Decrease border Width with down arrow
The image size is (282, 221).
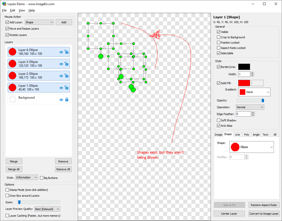[x=252, y=75]
